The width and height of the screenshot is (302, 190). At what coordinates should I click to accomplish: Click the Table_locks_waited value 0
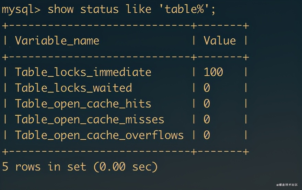(207, 88)
